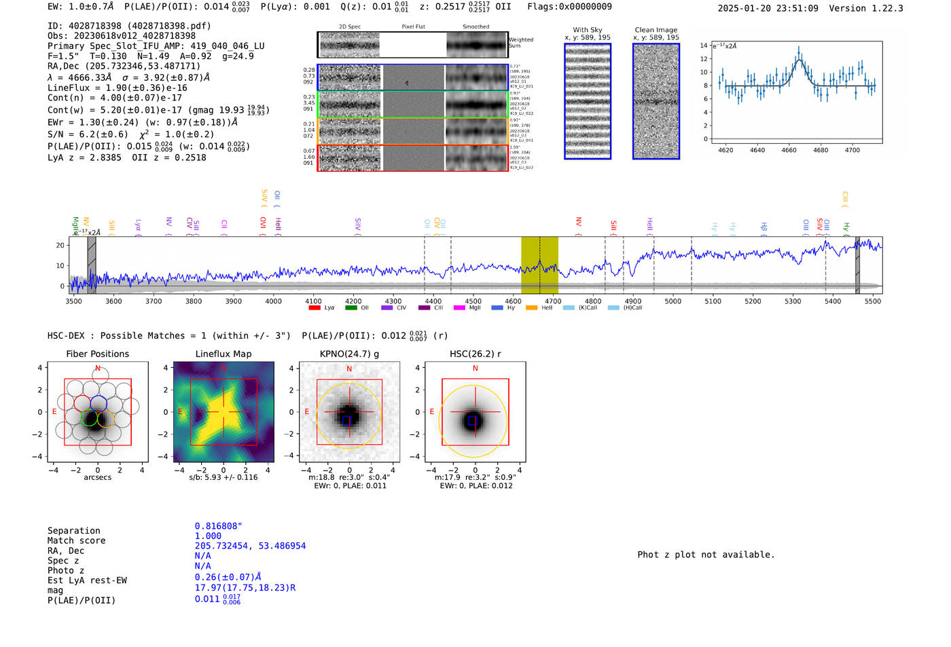Click the s/b: 5.93 +/- 0.116 caption
Image resolution: width=951 pixels, height=647 pixels.
click(x=223, y=477)
